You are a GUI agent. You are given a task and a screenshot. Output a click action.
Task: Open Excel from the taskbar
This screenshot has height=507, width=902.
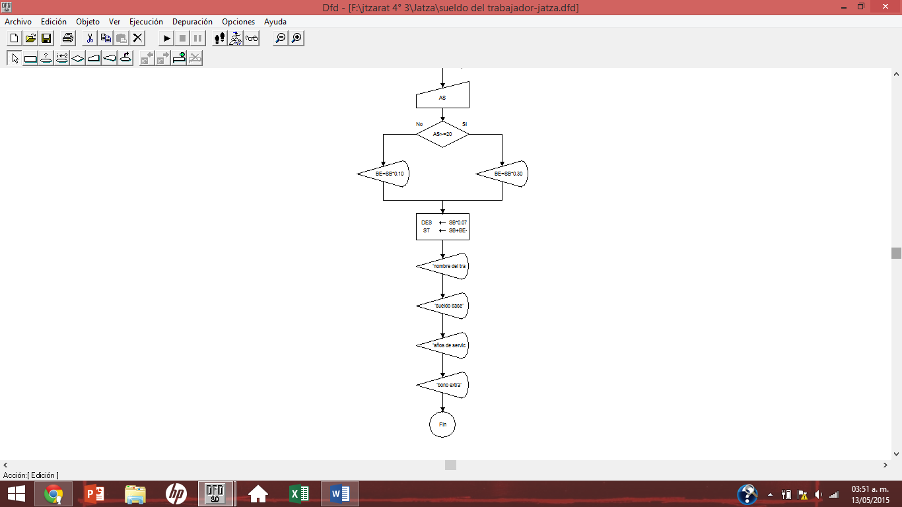click(299, 494)
